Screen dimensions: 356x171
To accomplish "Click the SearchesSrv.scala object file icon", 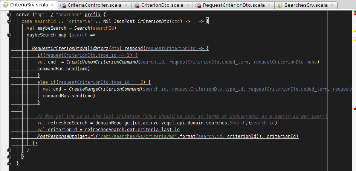I will [x=280, y=5].
